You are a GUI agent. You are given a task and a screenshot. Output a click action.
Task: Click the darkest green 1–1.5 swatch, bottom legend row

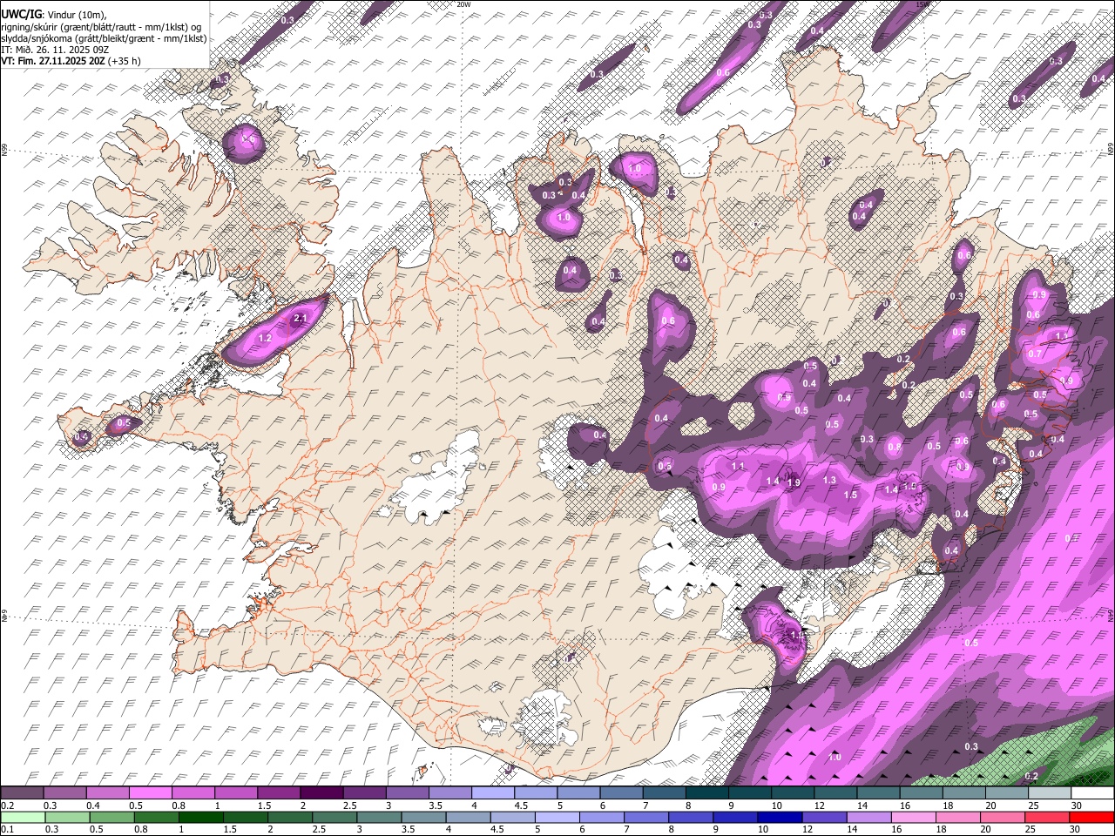click(201, 818)
